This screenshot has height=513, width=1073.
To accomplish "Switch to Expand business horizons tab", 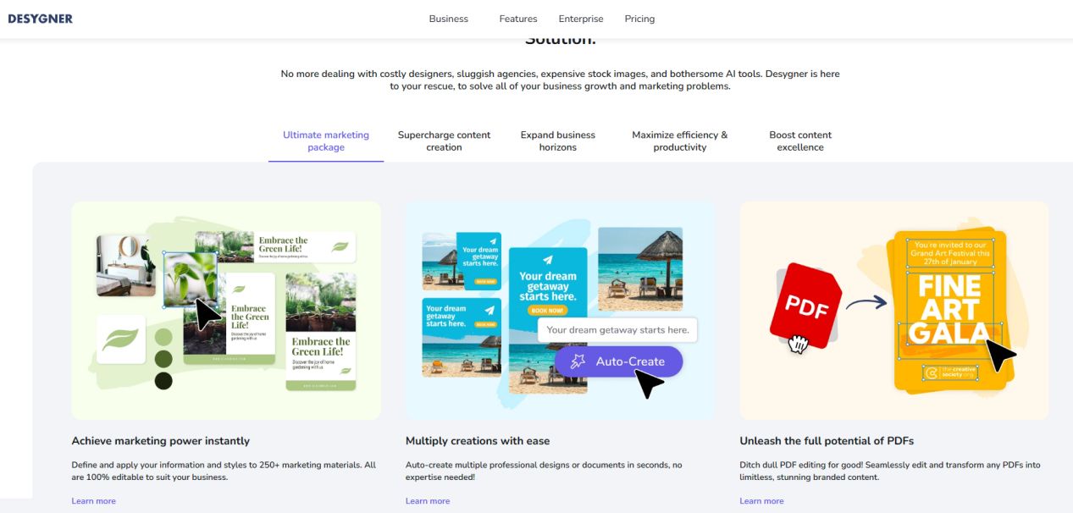I will [x=558, y=141].
